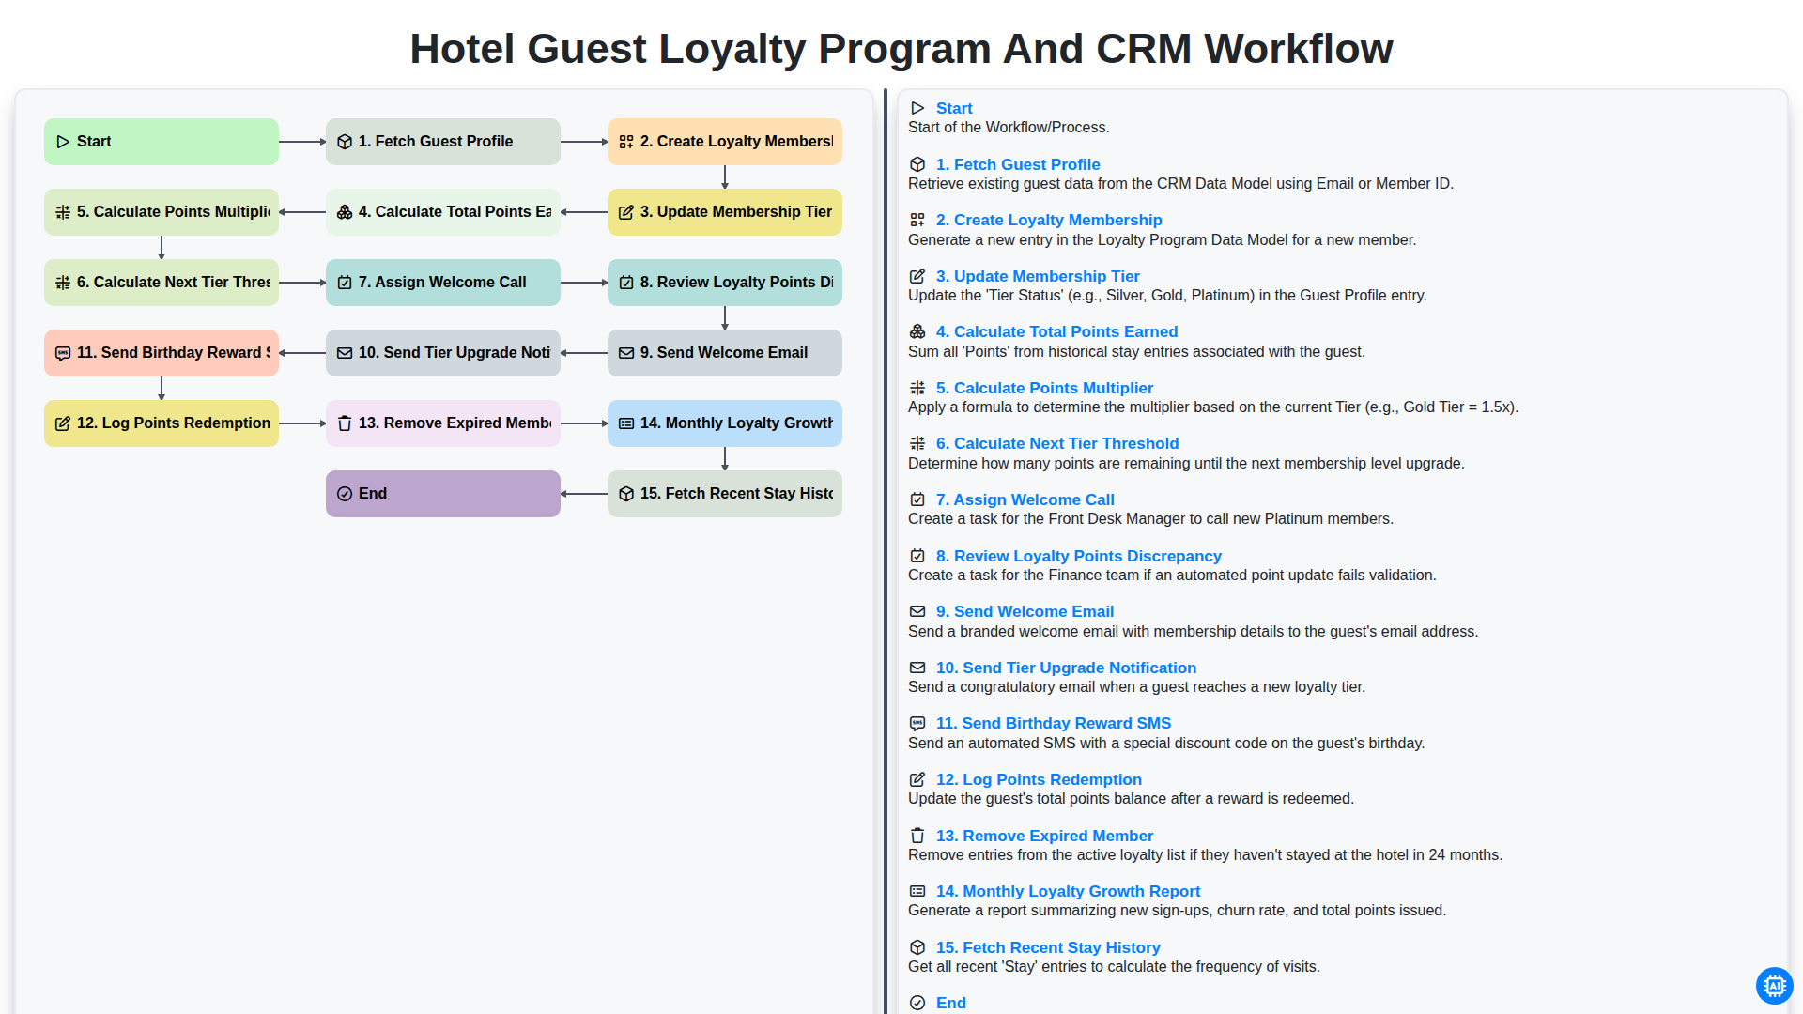This screenshot has width=1803, height=1014.
Task: Click description 'Sum all Points from historical stay entries'
Action: tap(1136, 352)
